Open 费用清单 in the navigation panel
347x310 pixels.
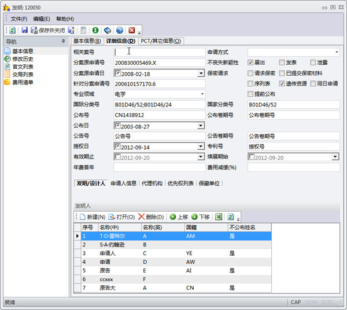tap(23, 82)
